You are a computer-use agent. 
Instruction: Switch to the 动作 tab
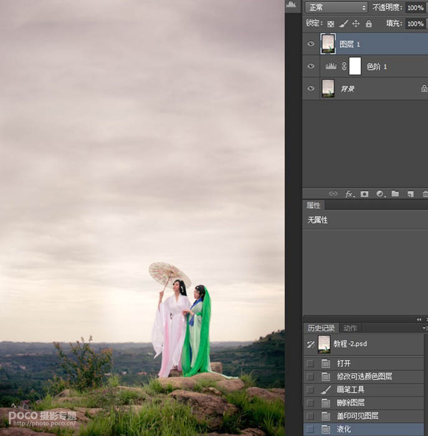click(x=350, y=328)
